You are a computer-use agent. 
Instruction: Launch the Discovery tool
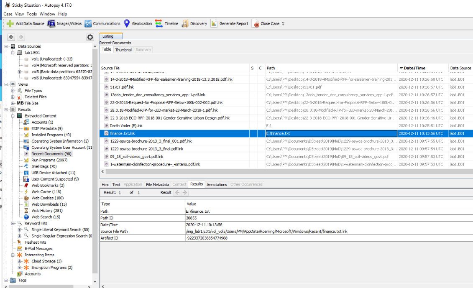pos(194,23)
